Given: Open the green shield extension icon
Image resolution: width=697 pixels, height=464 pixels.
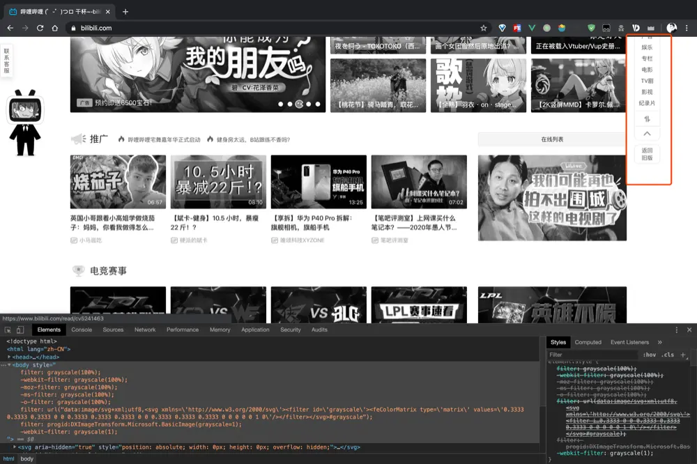Looking at the screenshot, I should pos(591,28).
